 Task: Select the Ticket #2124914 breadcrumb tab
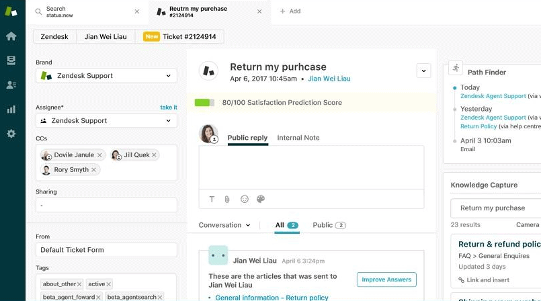[x=179, y=36]
